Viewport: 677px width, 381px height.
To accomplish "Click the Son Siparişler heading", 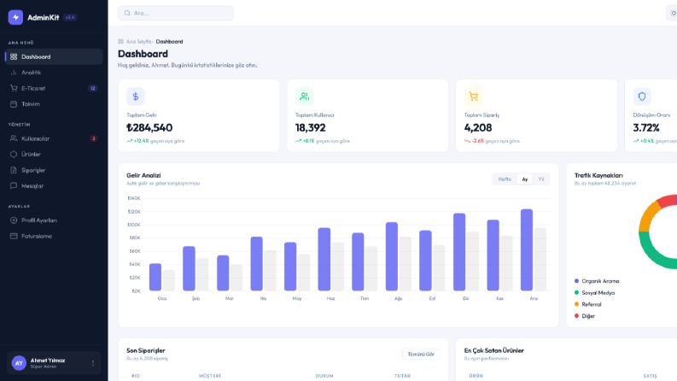I will coord(146,350).
